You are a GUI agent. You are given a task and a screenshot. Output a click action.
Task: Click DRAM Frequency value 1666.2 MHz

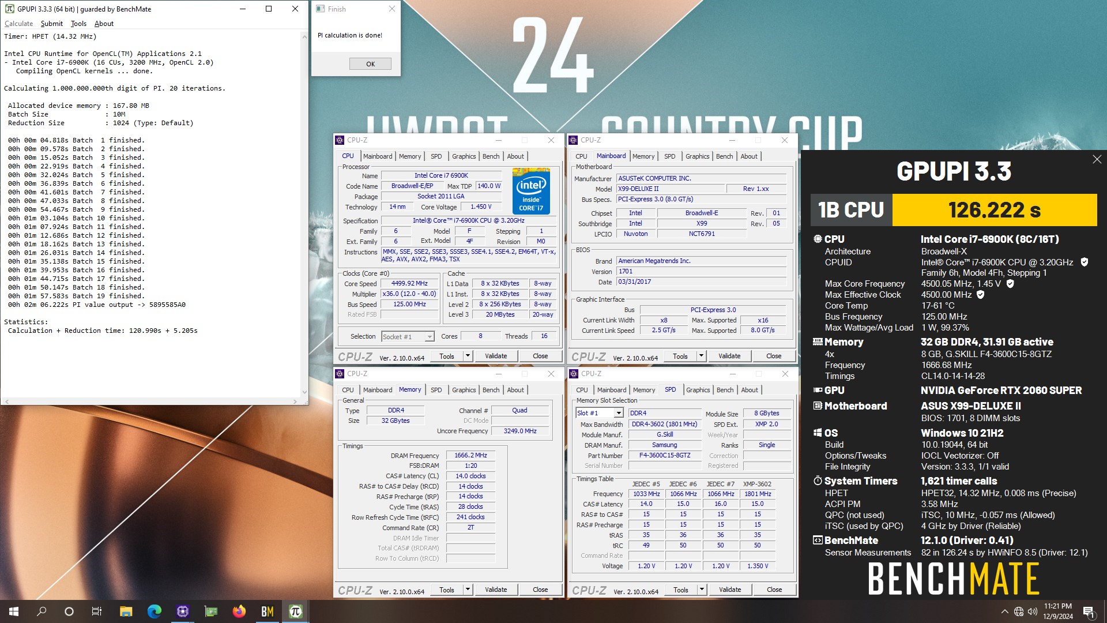click(x=470, y=456)
